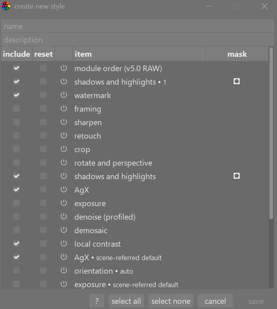Click the 'item' column header

139,54
